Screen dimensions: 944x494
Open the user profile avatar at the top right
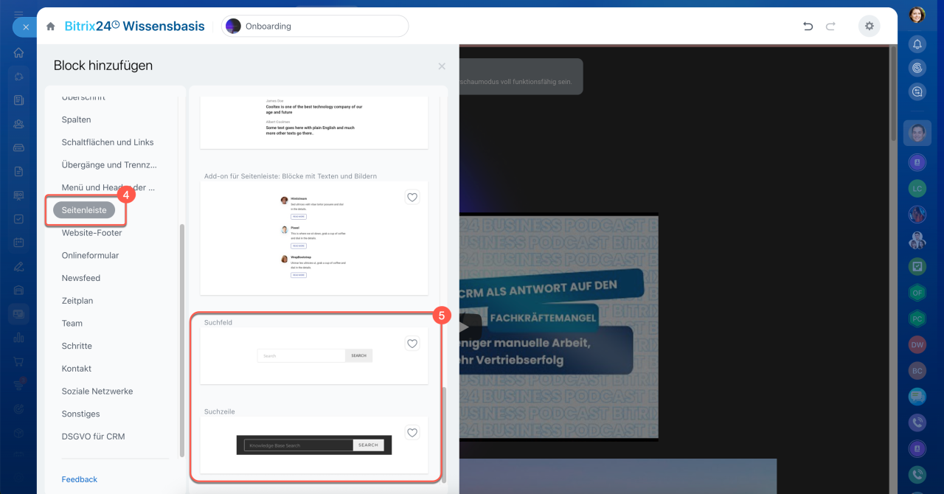coord(917,15)
